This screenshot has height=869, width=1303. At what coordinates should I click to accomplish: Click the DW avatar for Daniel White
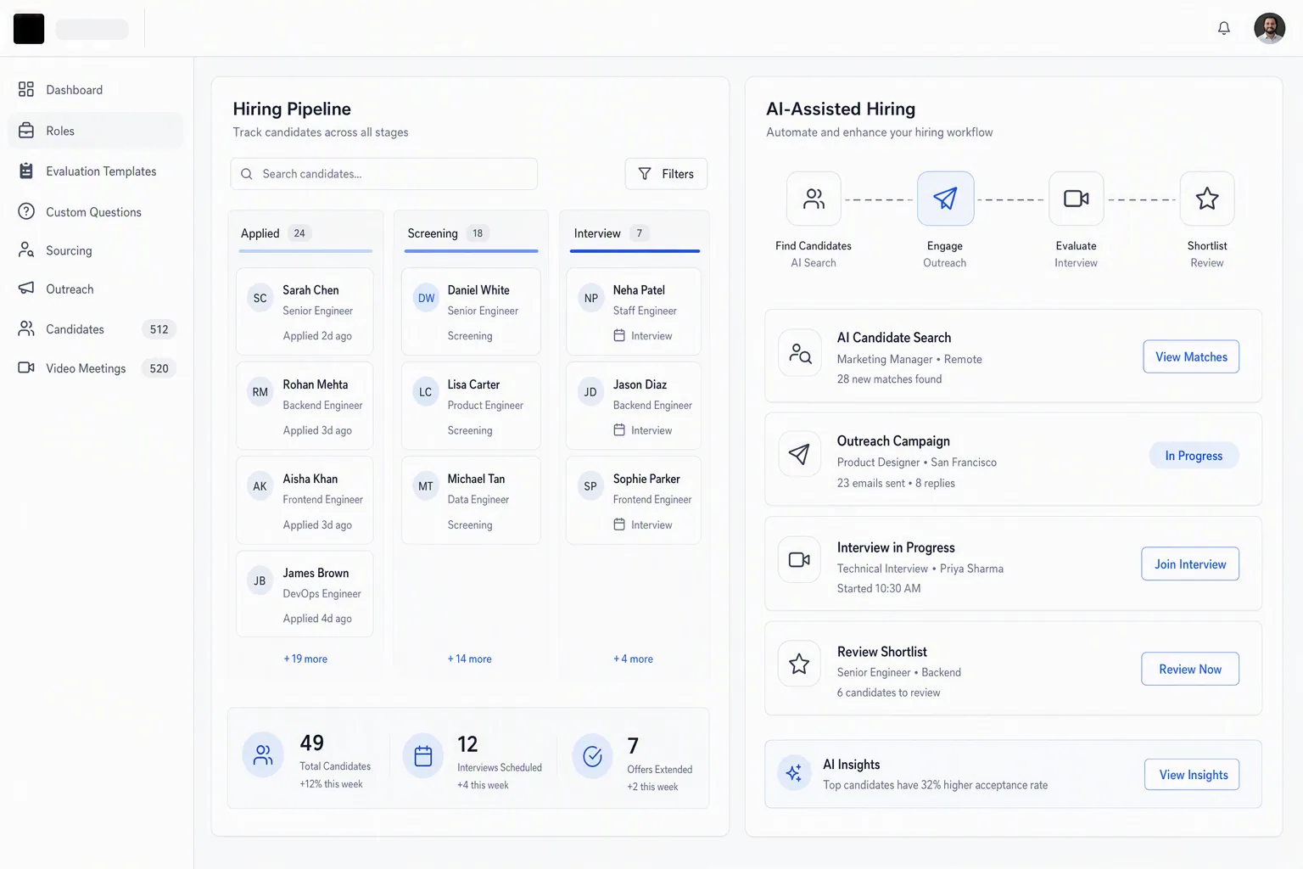pyautogui.click(x=426, y=298)
